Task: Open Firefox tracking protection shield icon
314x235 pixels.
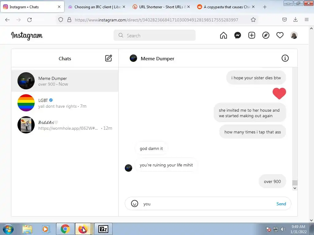Action: pyautogui.click(x=61, y=20)
